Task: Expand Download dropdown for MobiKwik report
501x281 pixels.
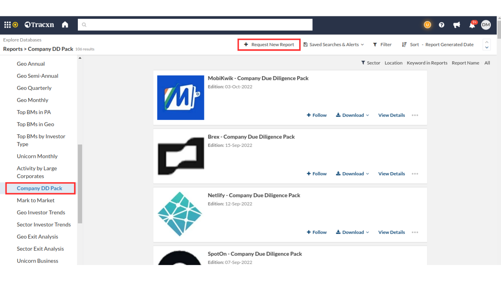Action: click(x=352, y=115)
